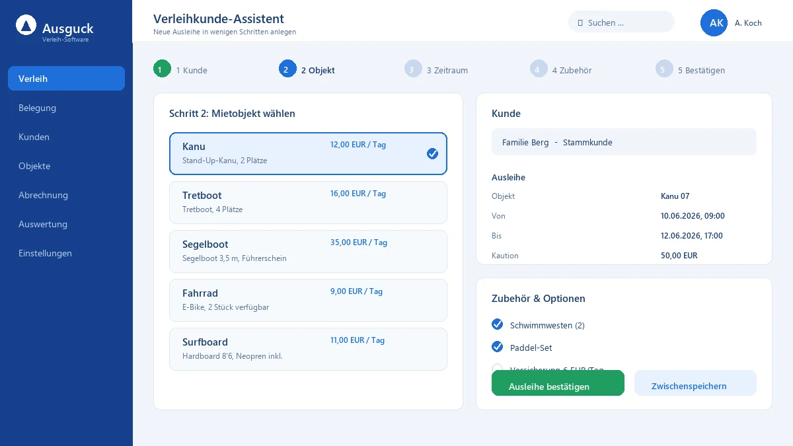
Task: Pick the Segelboot rental card
Action: click(308, 252)
